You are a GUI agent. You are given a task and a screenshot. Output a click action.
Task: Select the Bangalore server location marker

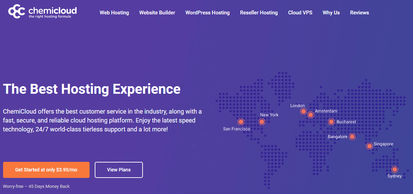tap(352, 137)
